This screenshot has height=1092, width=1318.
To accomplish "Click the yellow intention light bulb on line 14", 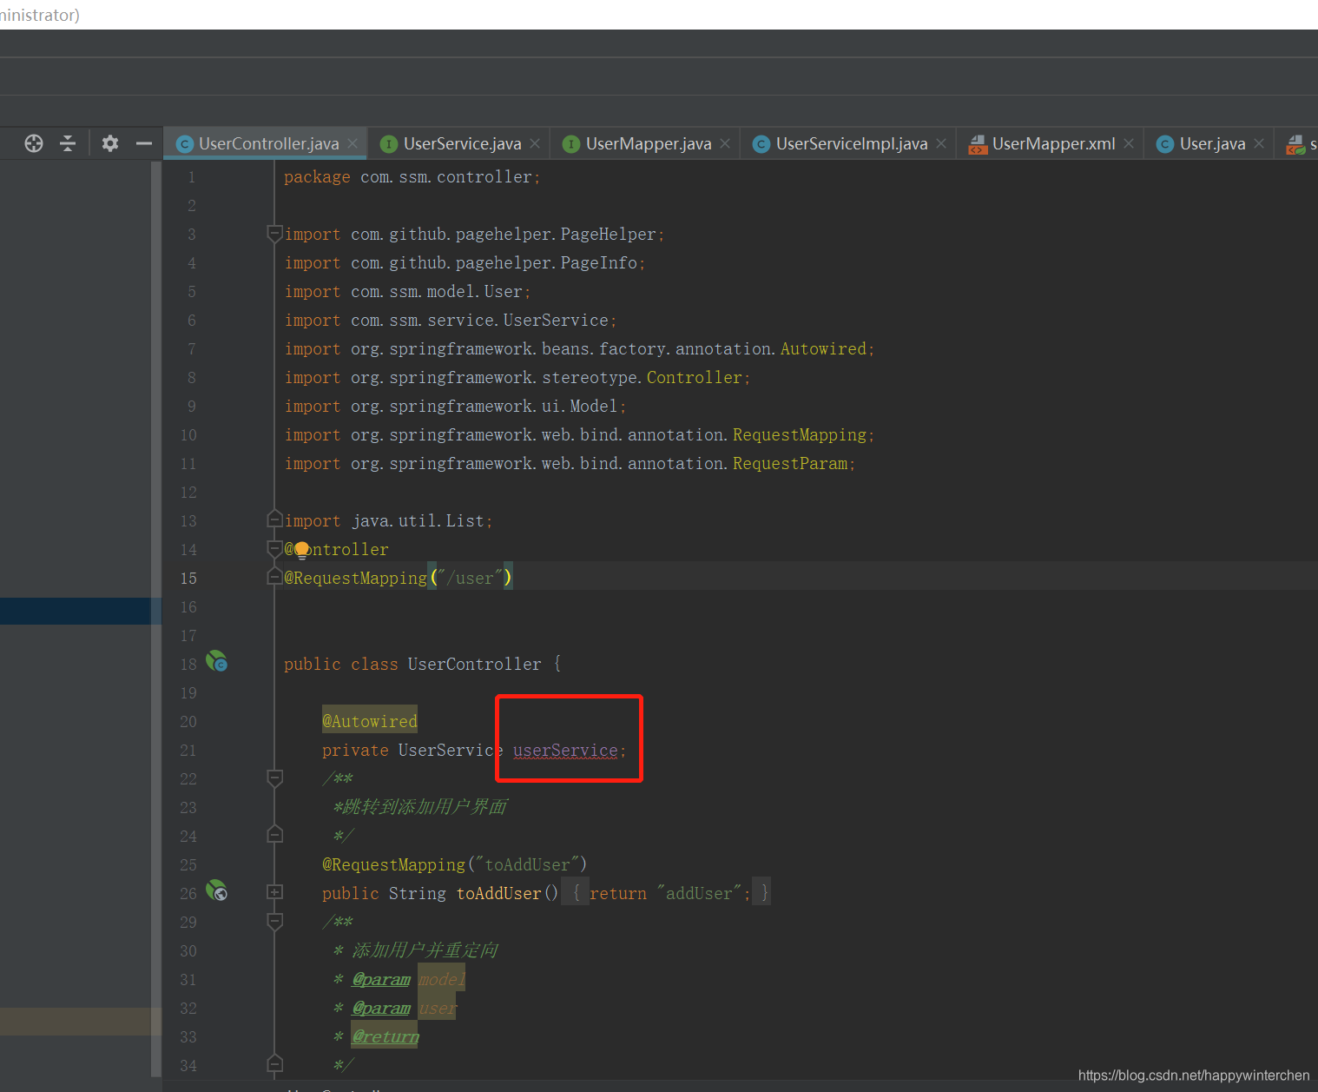I will point(301,550).
